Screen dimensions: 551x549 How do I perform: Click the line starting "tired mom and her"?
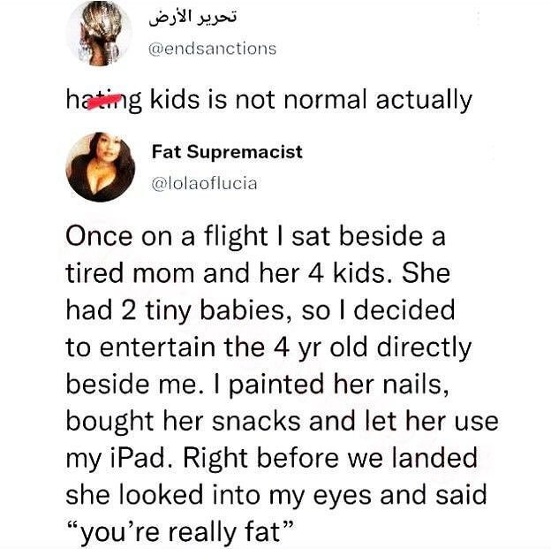pyautogui.click(x=257, y=274)
